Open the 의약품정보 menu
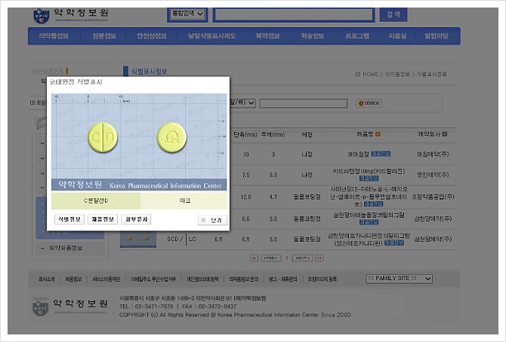Image resolution: width=506 pixels, height=342 pixels. click(54, 35)
